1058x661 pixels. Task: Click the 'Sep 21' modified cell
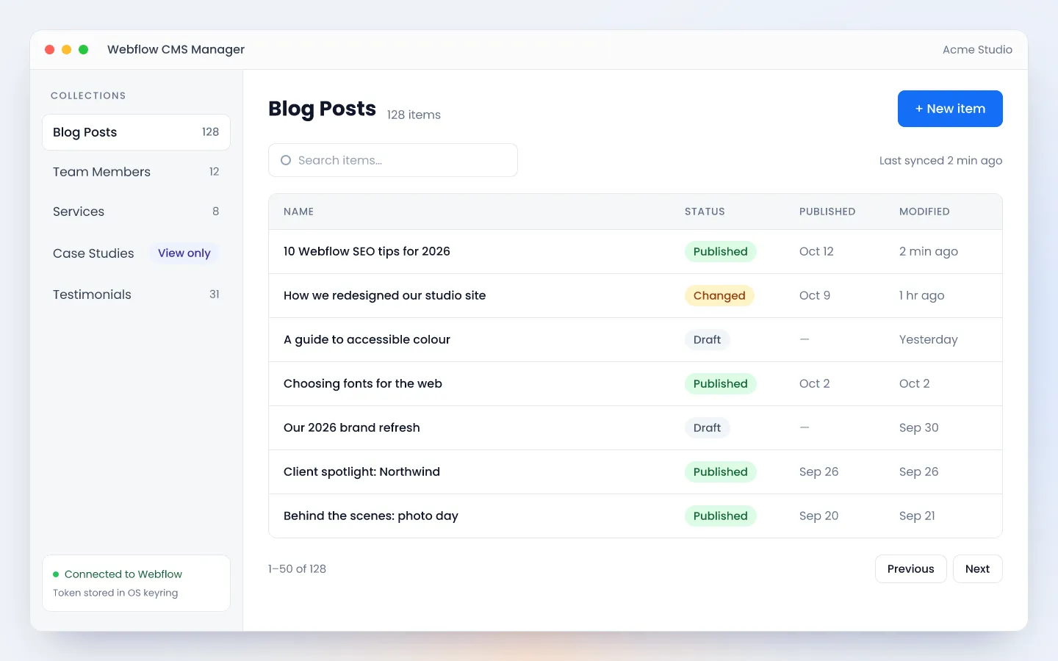pyautogui.click(x=917, y=516)
